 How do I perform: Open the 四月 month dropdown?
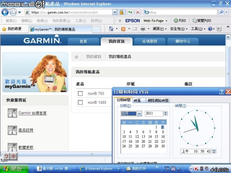(x=139, y=114)
